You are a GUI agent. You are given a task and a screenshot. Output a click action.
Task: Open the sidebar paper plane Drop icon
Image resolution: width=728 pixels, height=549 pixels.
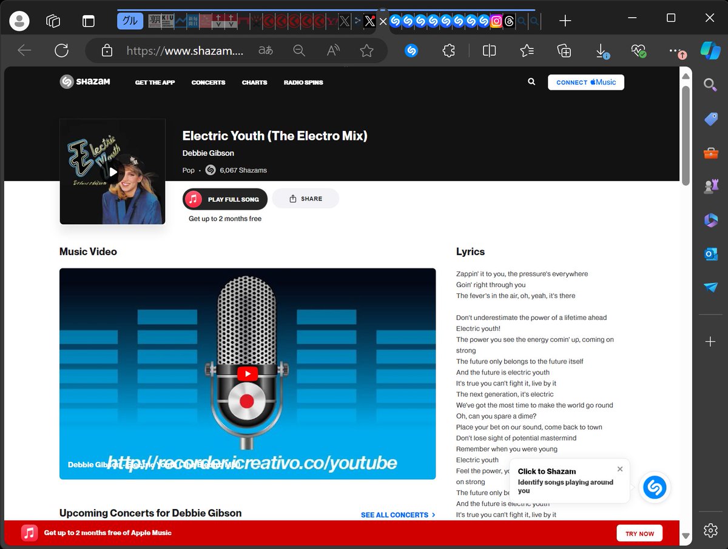(x=710, y=287)
